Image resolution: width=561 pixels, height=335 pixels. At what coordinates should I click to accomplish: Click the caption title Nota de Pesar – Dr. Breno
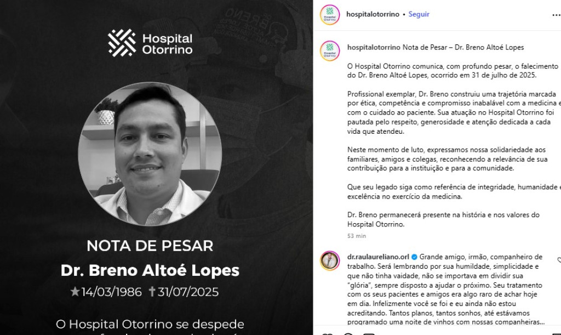click(x=463, y=47)
